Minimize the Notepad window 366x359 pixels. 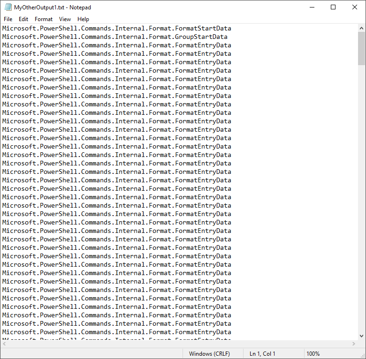pyautogui.click(x=312, y=7)
